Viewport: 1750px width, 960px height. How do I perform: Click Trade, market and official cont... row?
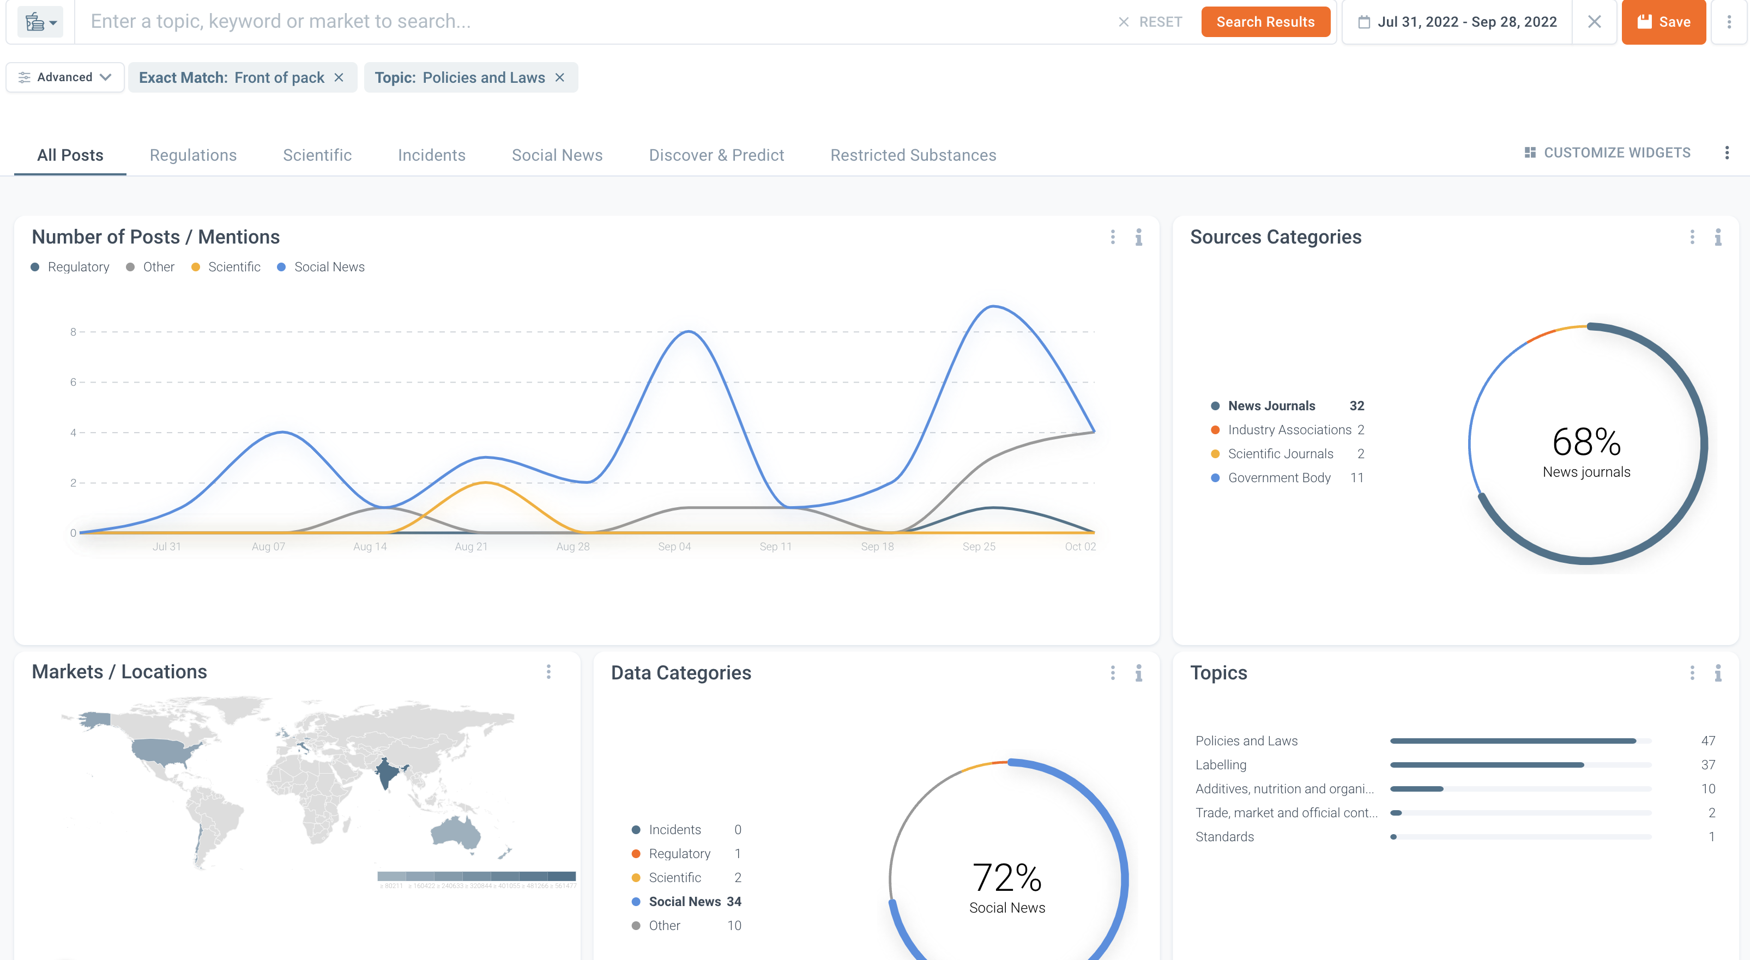(1455, 813)
